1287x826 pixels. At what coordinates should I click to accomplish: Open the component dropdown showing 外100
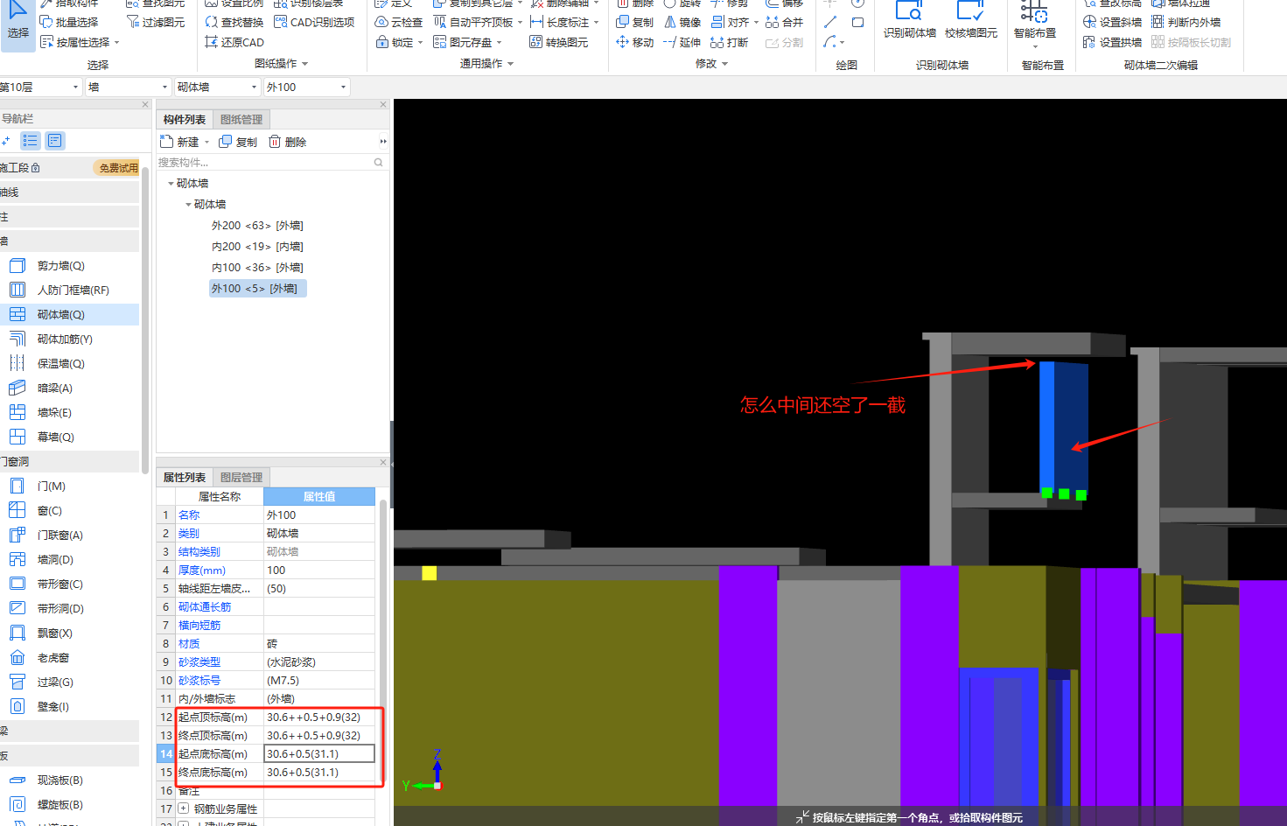coord(306,87)
